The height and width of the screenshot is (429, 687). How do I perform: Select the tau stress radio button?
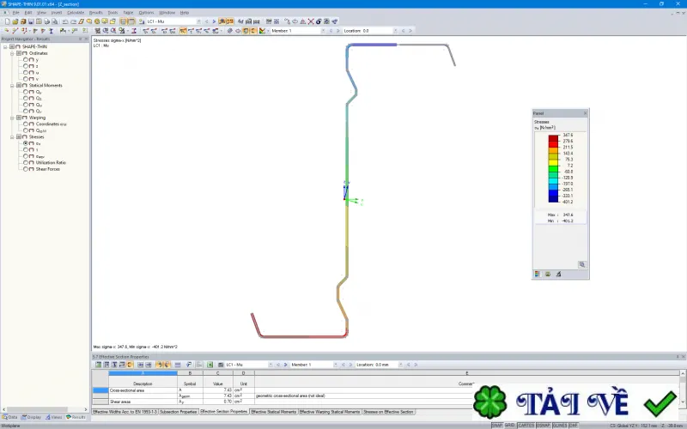pos(26,149)
